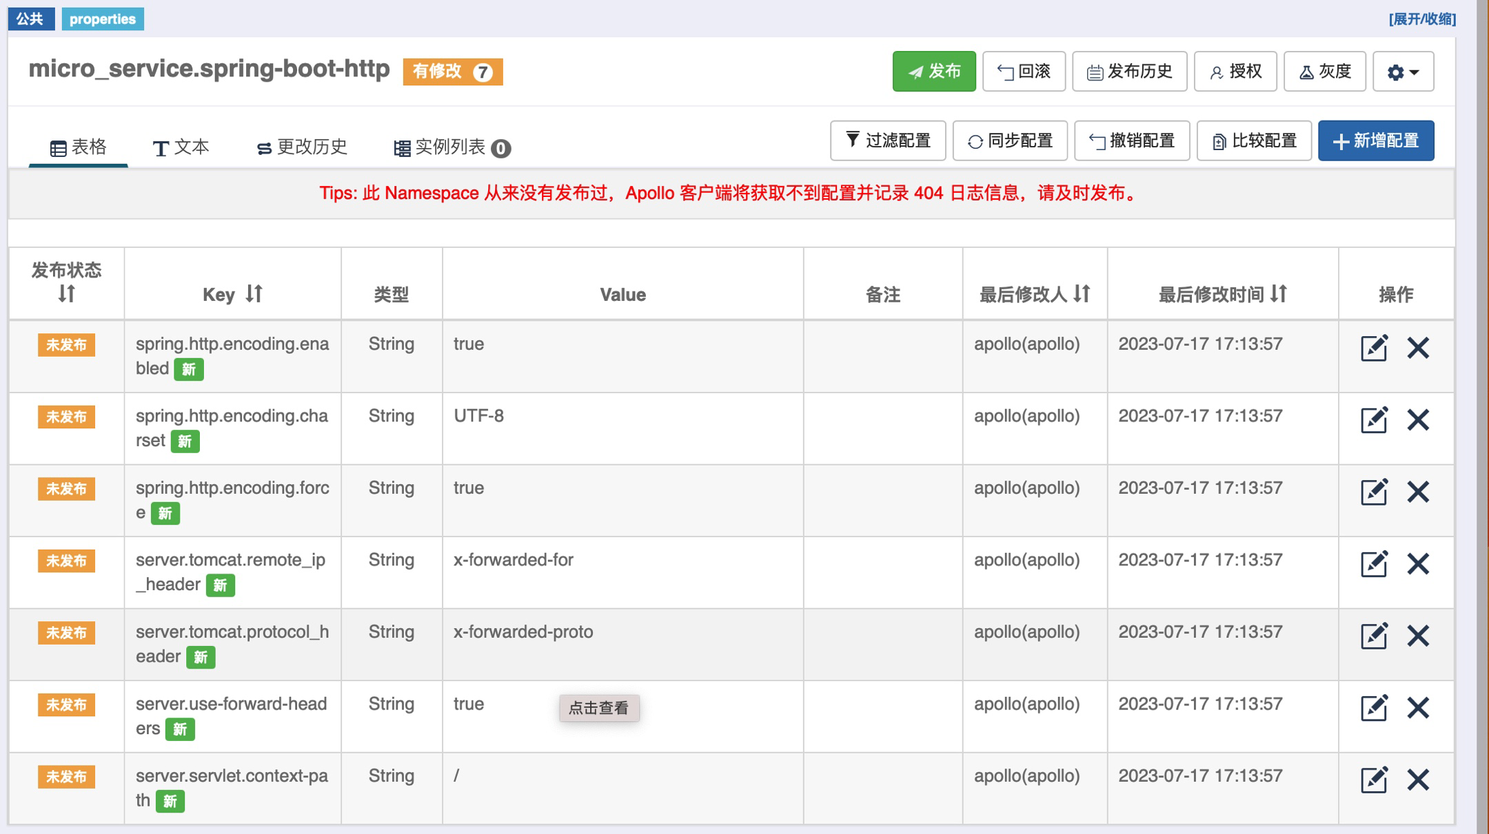Click the green 发布 button
Viewport: 1489px width, 834px height.
[933, 72]
